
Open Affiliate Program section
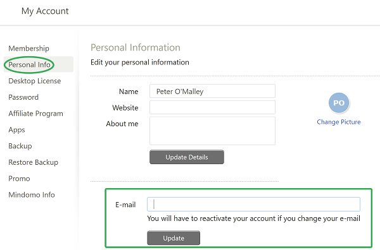click(x=35, y=114)
